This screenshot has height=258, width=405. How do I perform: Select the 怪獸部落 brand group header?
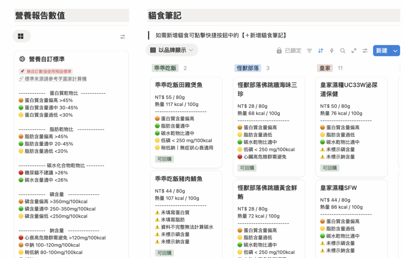pyautogui.click(x=248, y=68)
